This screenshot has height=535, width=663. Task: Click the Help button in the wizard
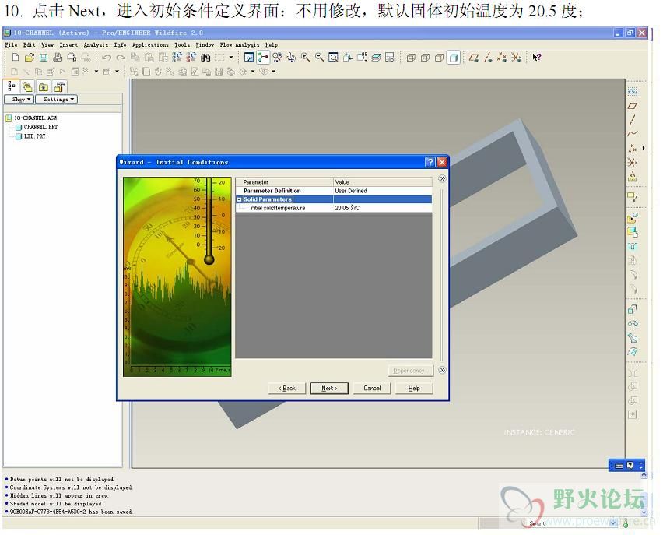click(x=414, y=388)
